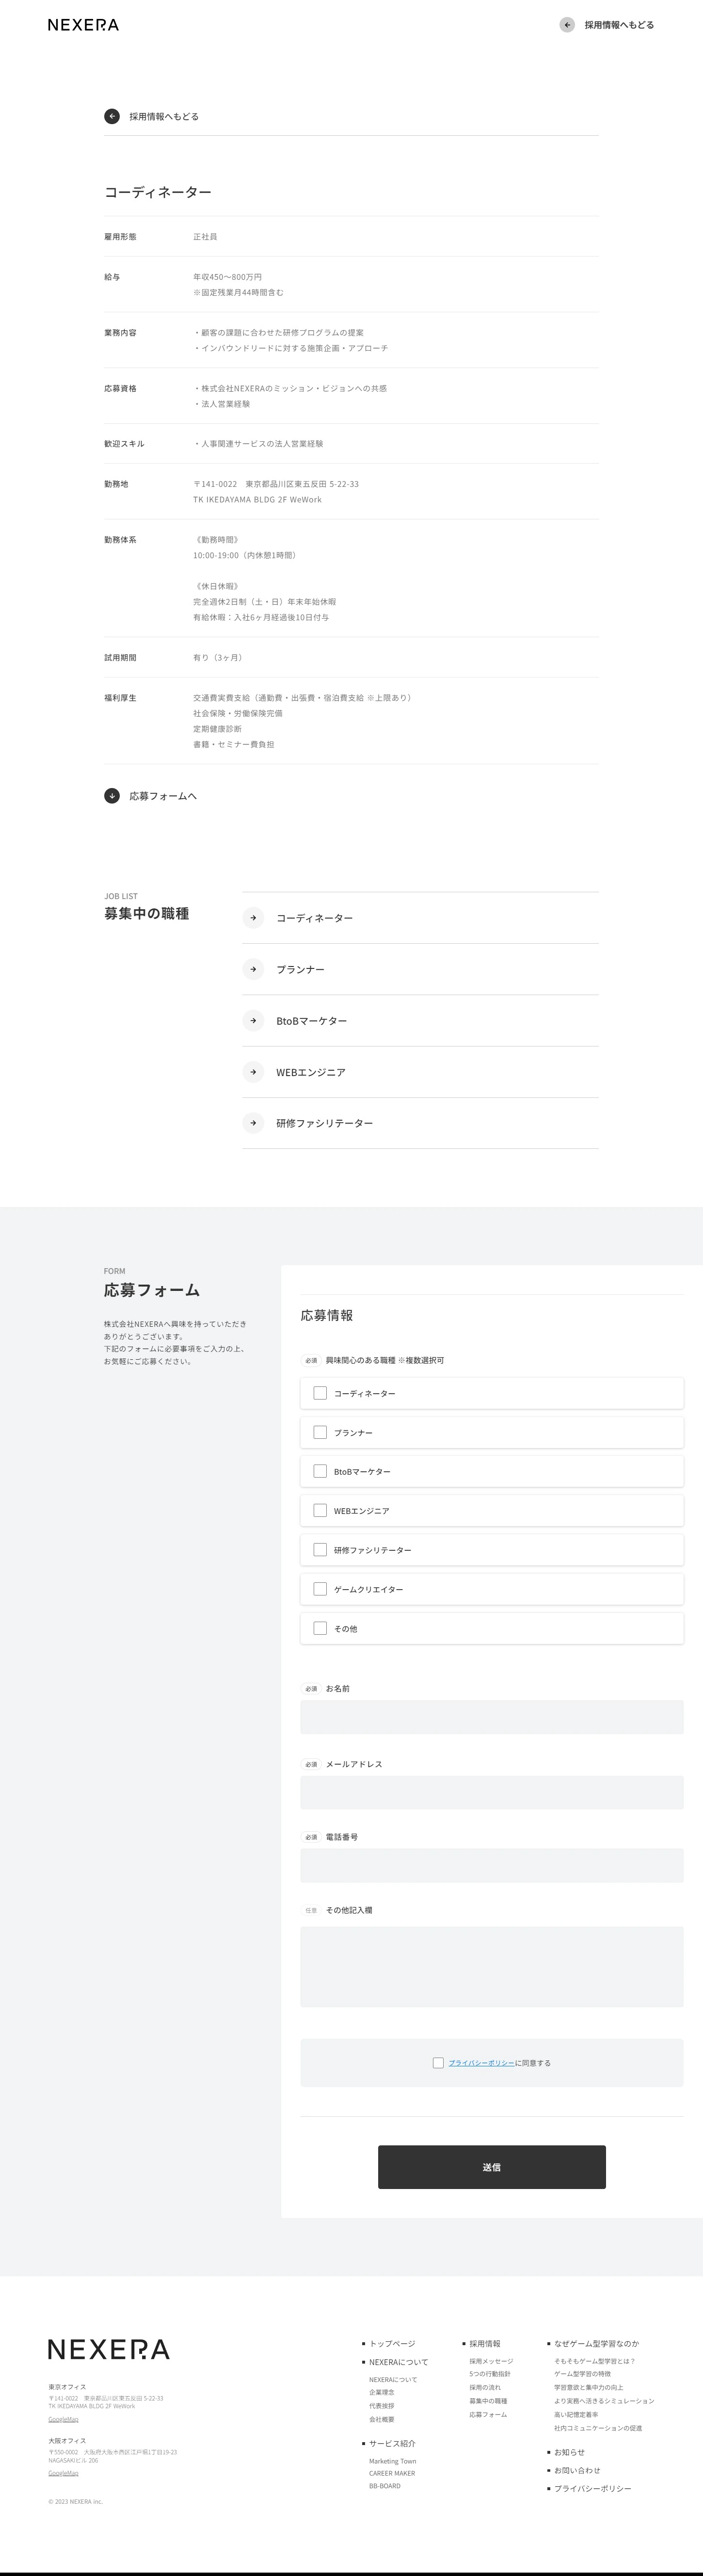Click the お名前 input field

(491, 1717)
